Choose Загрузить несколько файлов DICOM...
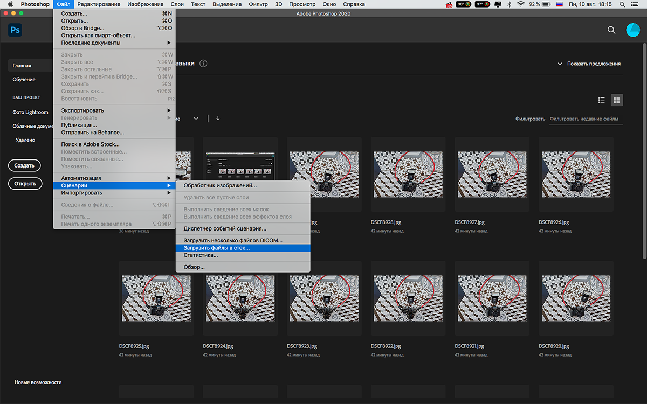The height and width of the screenshot is (404, 647). 243,240
